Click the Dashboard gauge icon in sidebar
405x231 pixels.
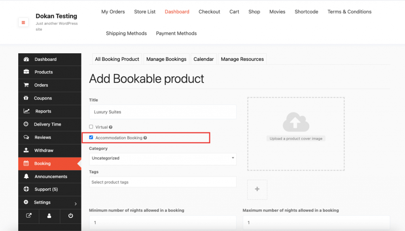click(x=26, y=59)
